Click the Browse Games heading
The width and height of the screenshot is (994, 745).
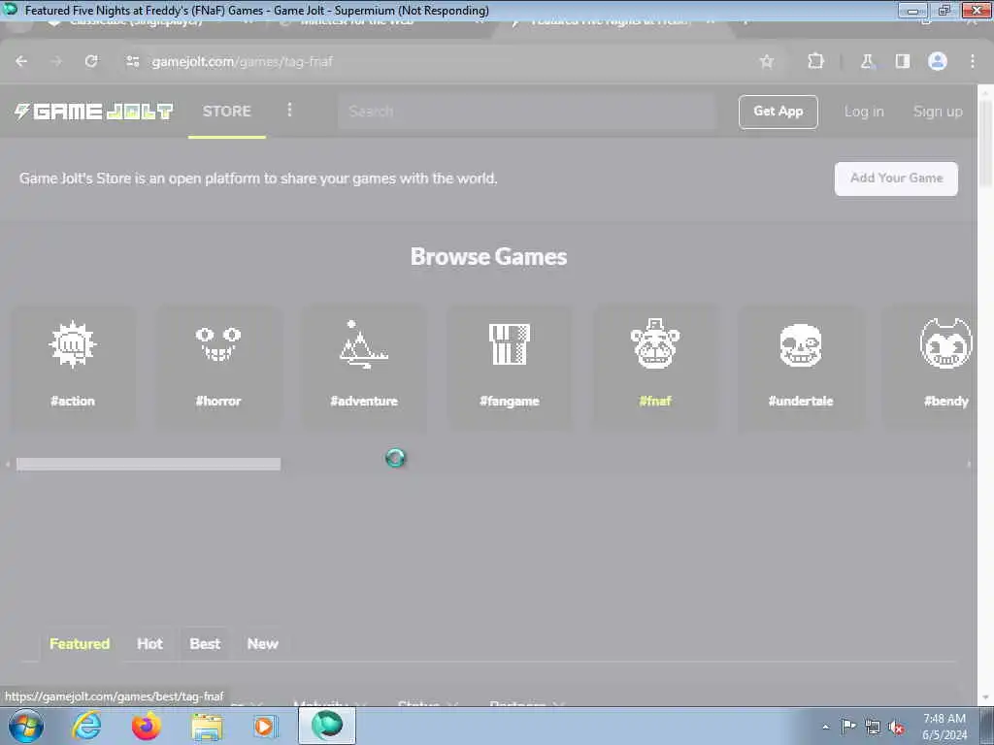489,256
